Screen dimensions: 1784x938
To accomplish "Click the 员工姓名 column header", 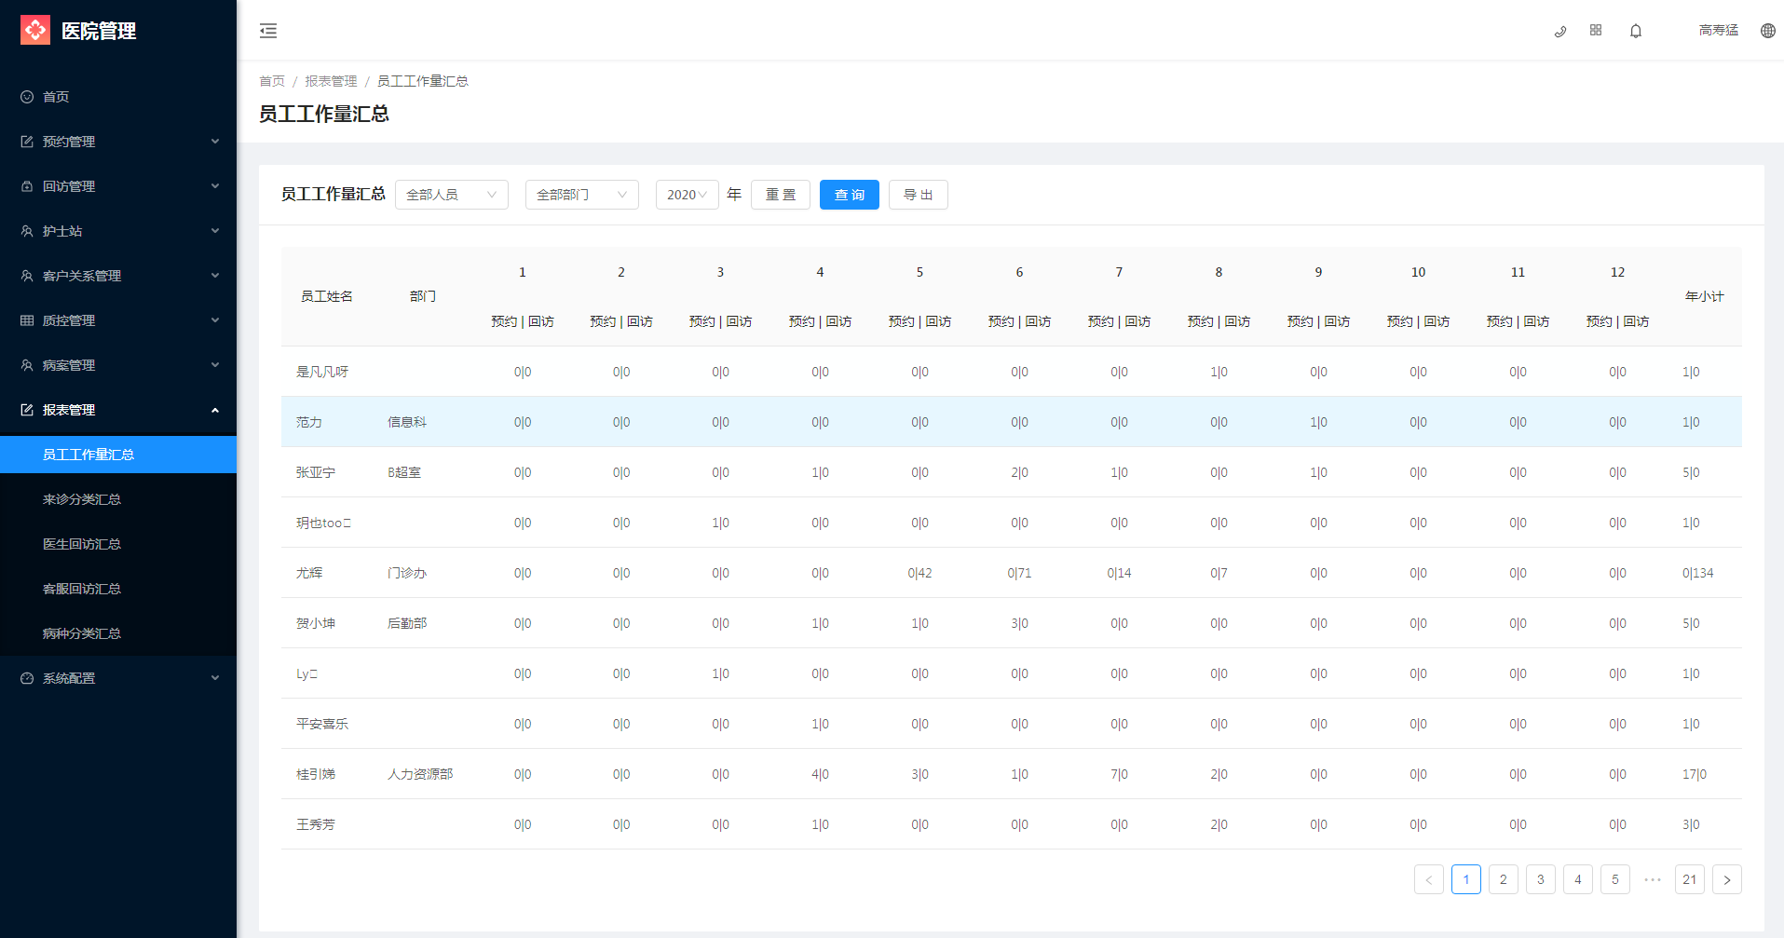I will coord(327,296).
